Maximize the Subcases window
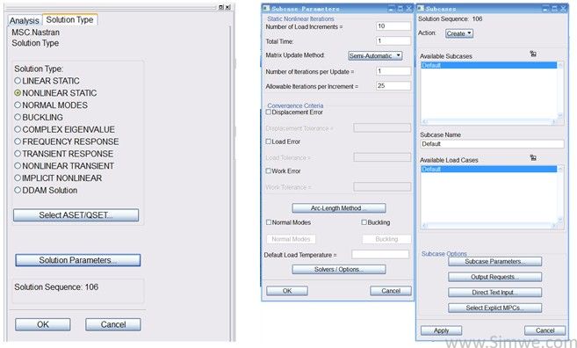577x348 pixels. click(x=555, y=8)
